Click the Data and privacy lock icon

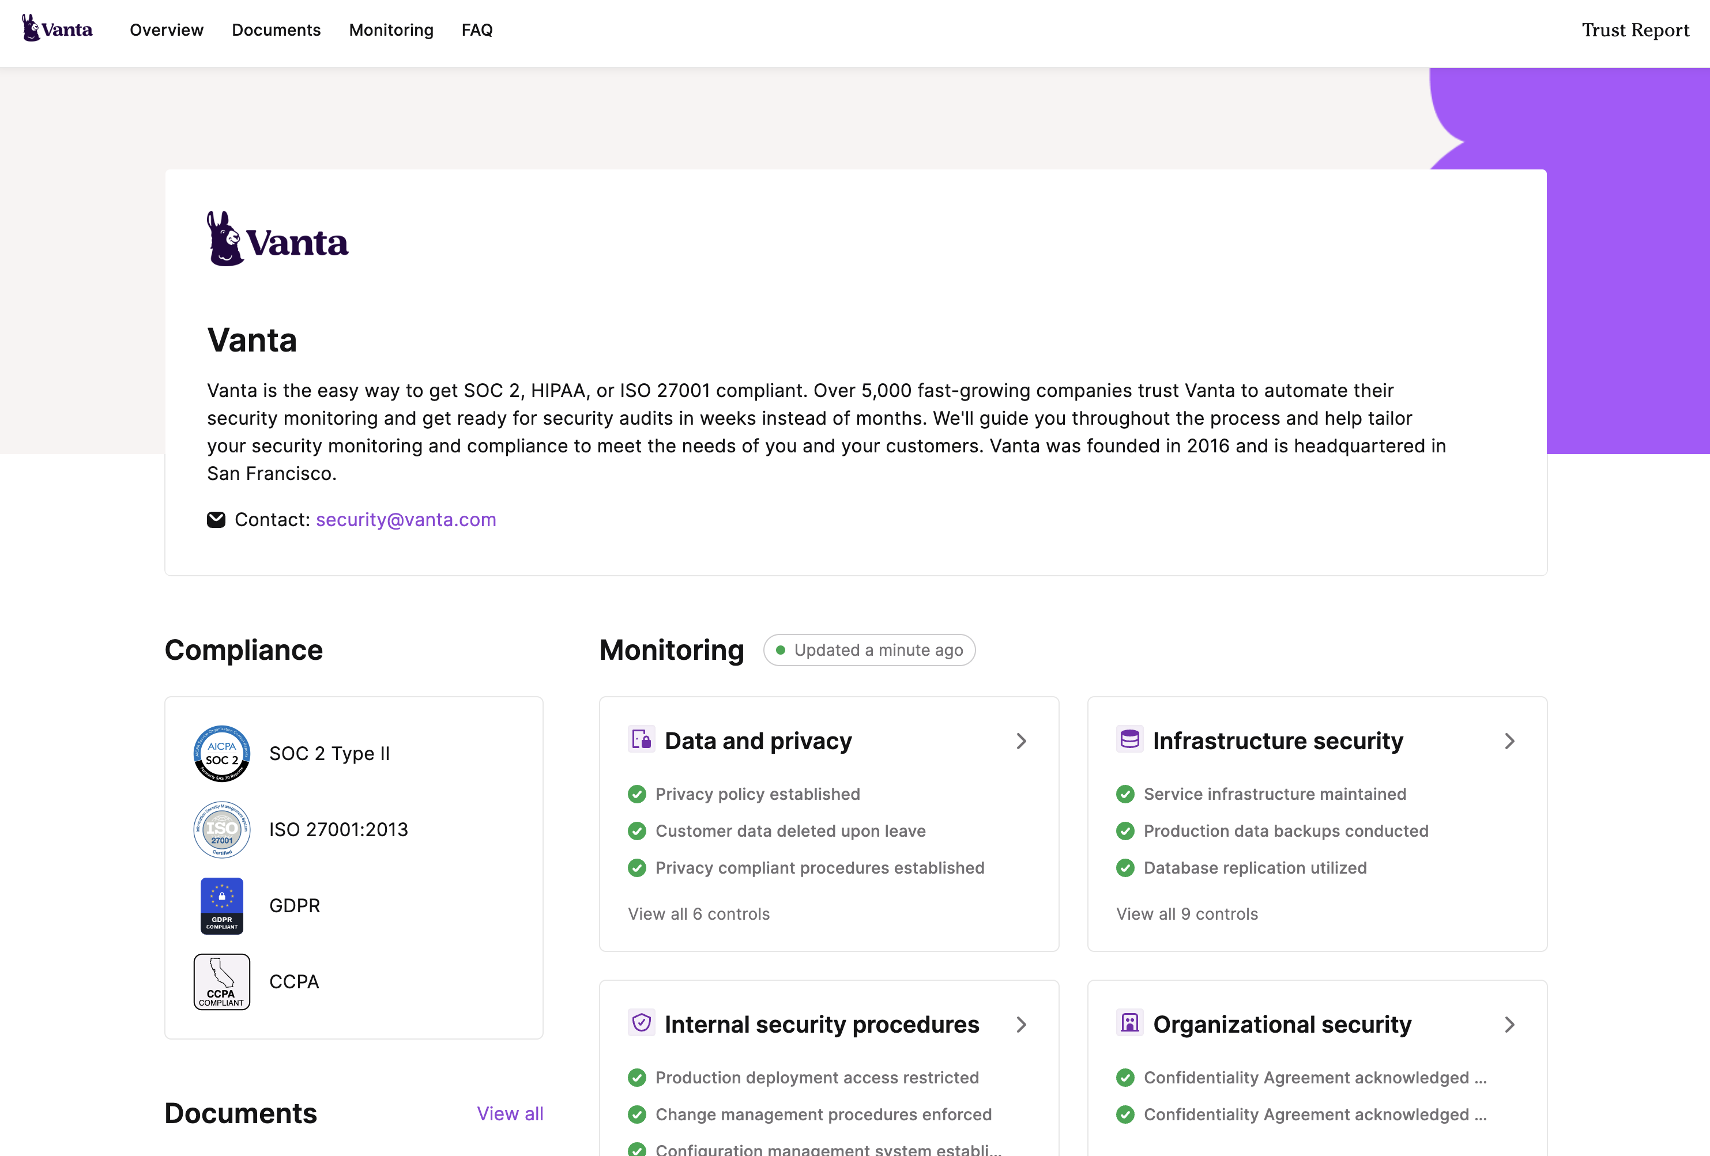641,741
